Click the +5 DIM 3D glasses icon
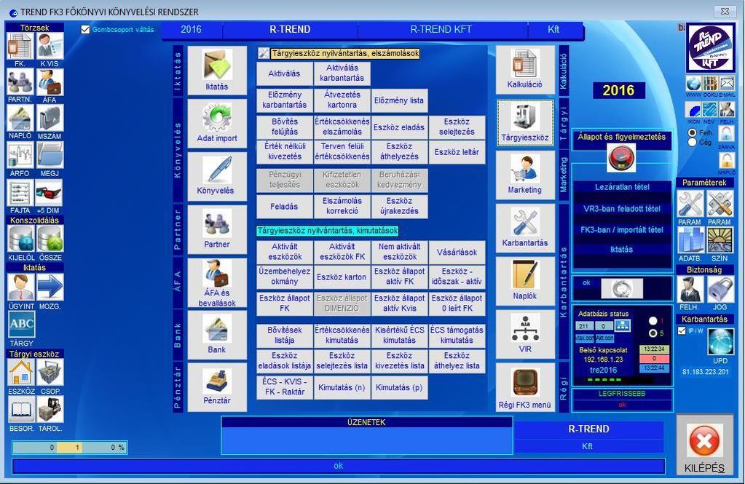This screenshot has height=484, width=745. point(50,193)
